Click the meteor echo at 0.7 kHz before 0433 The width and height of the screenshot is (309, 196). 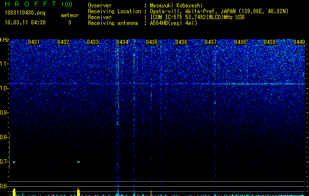[x=79, y=162]
